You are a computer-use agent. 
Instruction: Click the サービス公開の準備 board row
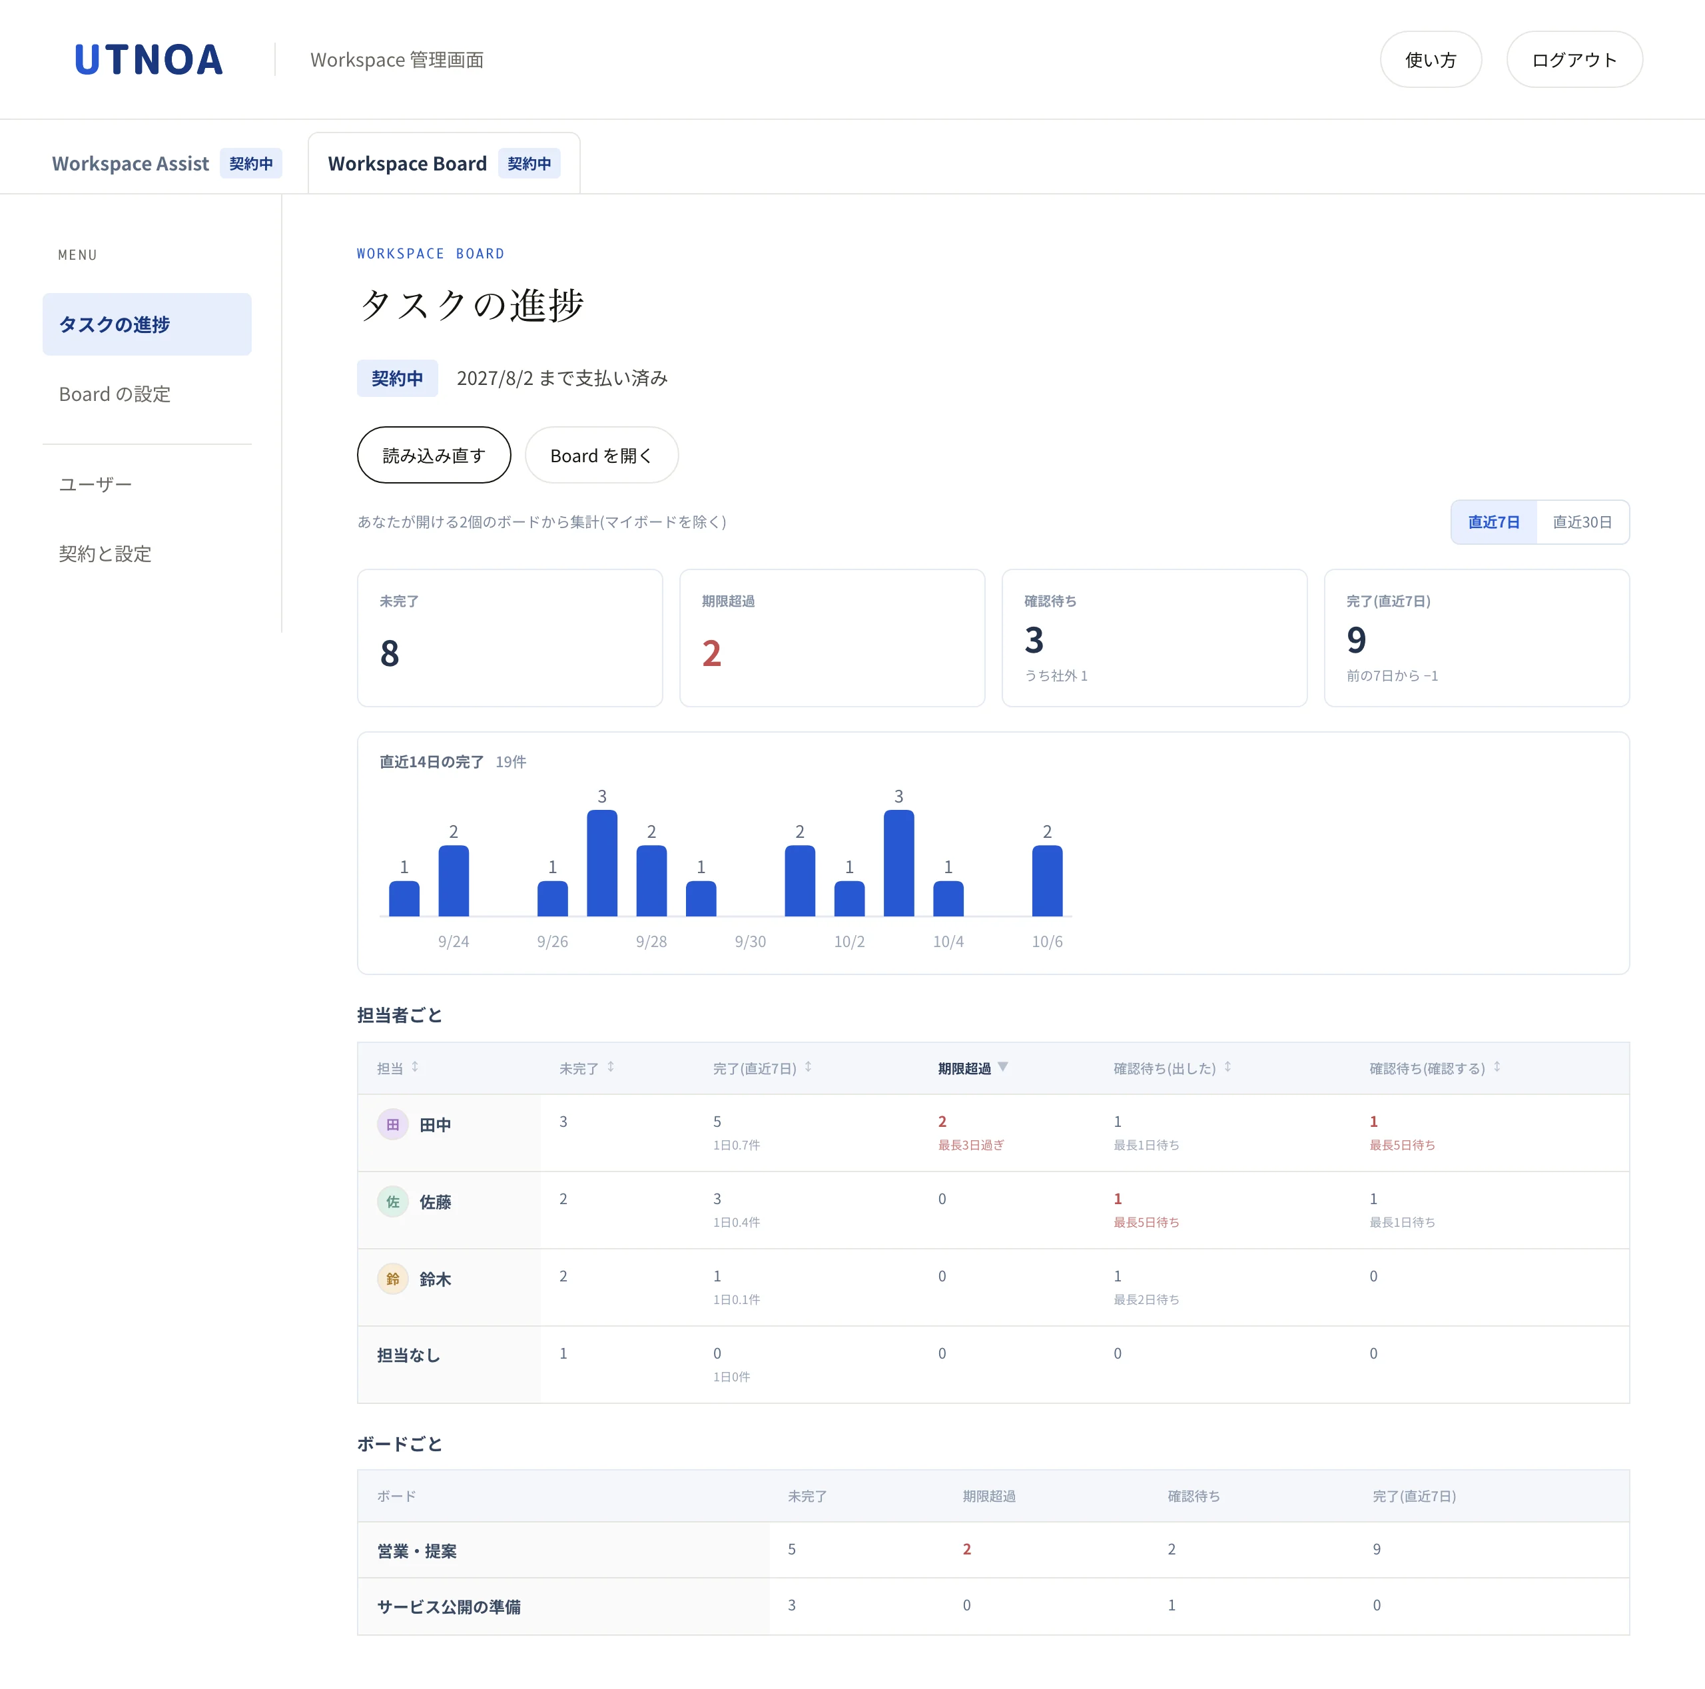[993, 1606]
